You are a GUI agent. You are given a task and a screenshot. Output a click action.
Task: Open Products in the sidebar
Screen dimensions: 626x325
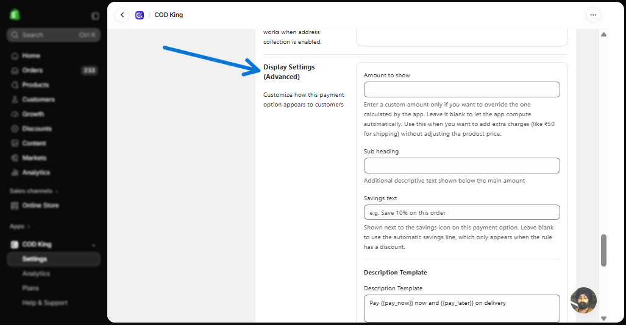point(35,85)
